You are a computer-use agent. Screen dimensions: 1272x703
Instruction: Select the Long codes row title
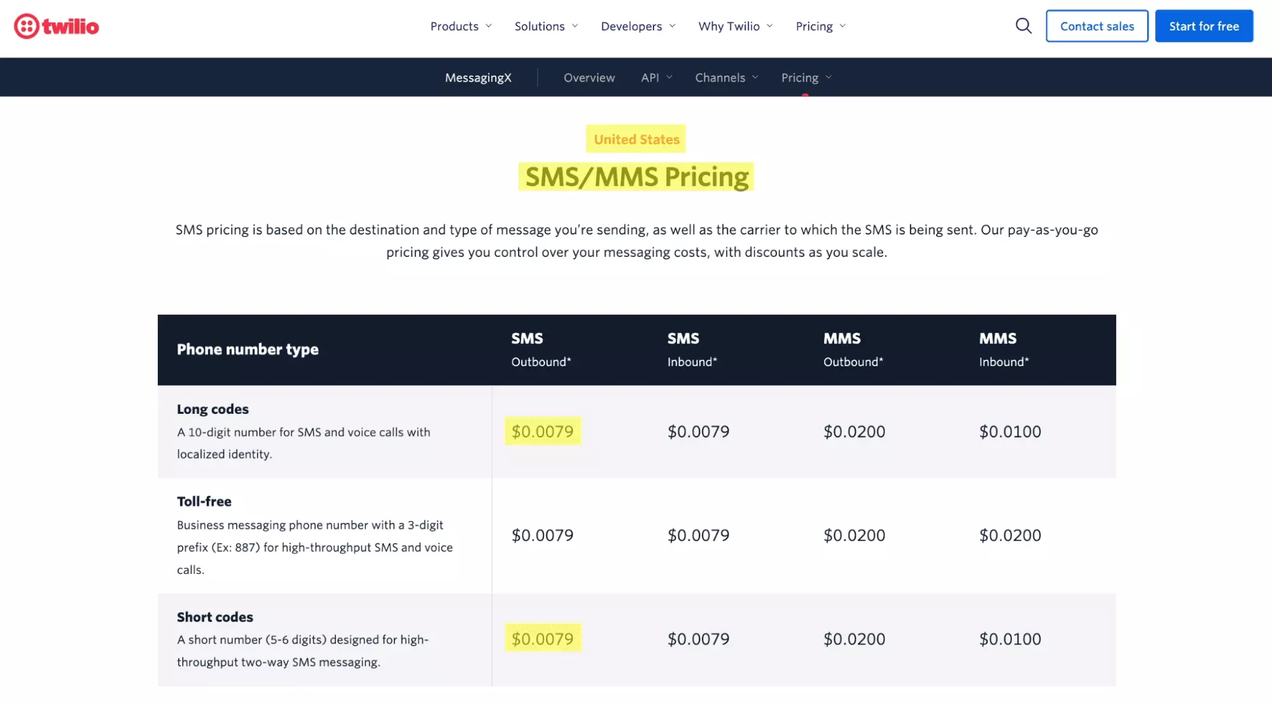(x=213, y=409)
